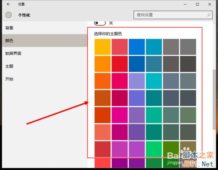Pick the magenta pink swatch in fifth row

[119, 115]
